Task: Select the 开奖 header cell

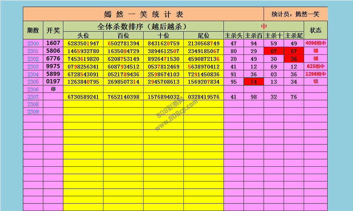Action: 53,30
